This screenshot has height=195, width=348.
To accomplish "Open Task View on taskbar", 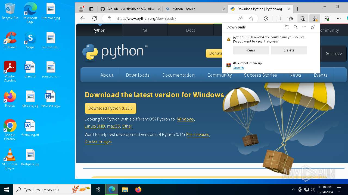I will click(98, 190).
